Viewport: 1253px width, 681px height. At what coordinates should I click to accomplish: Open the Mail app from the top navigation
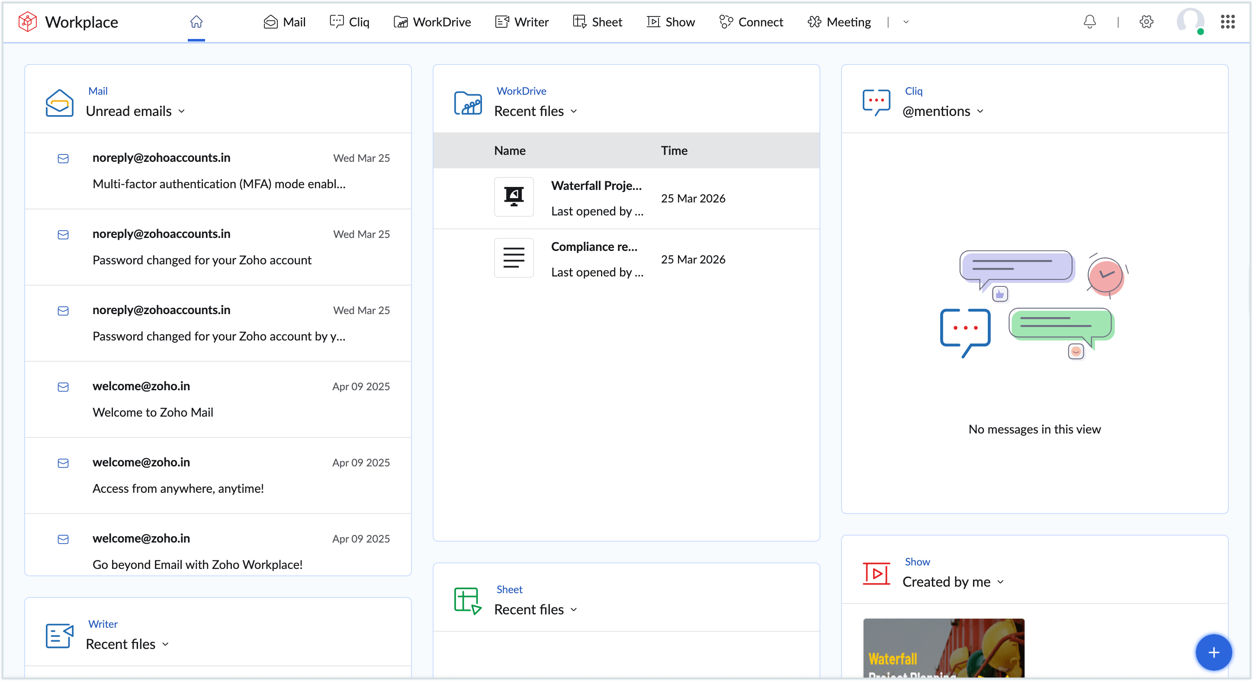pyautogui.click(x=285, y=22)
